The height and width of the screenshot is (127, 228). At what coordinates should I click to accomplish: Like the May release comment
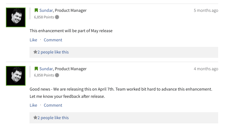click(x=33, y=40)
